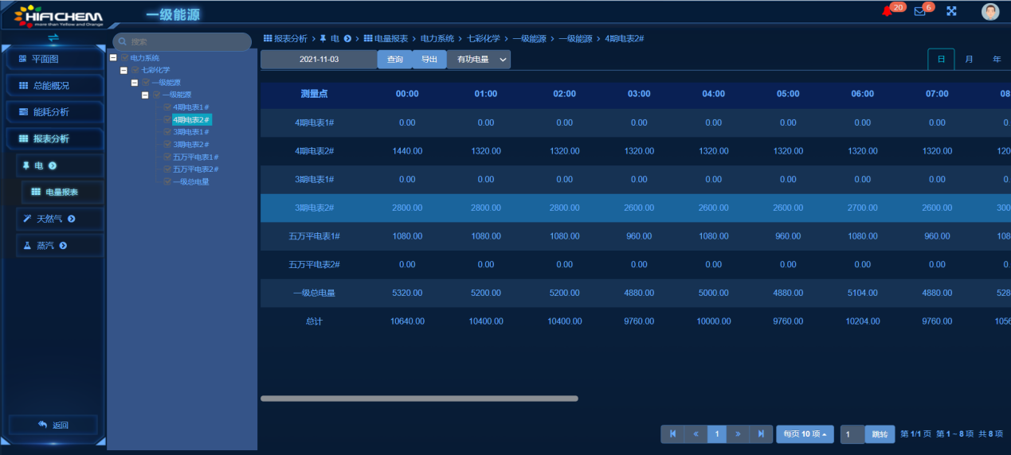The height and width of the screenshot is (455, 1011).
Task: Toggle the 五万平电表1# tree checkbox
Action: click(167, 157)
